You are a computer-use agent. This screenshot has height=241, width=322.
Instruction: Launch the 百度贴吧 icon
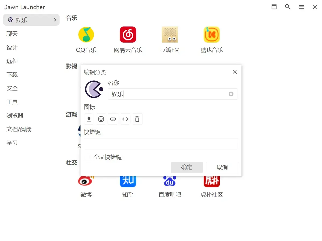click(170, 181)
